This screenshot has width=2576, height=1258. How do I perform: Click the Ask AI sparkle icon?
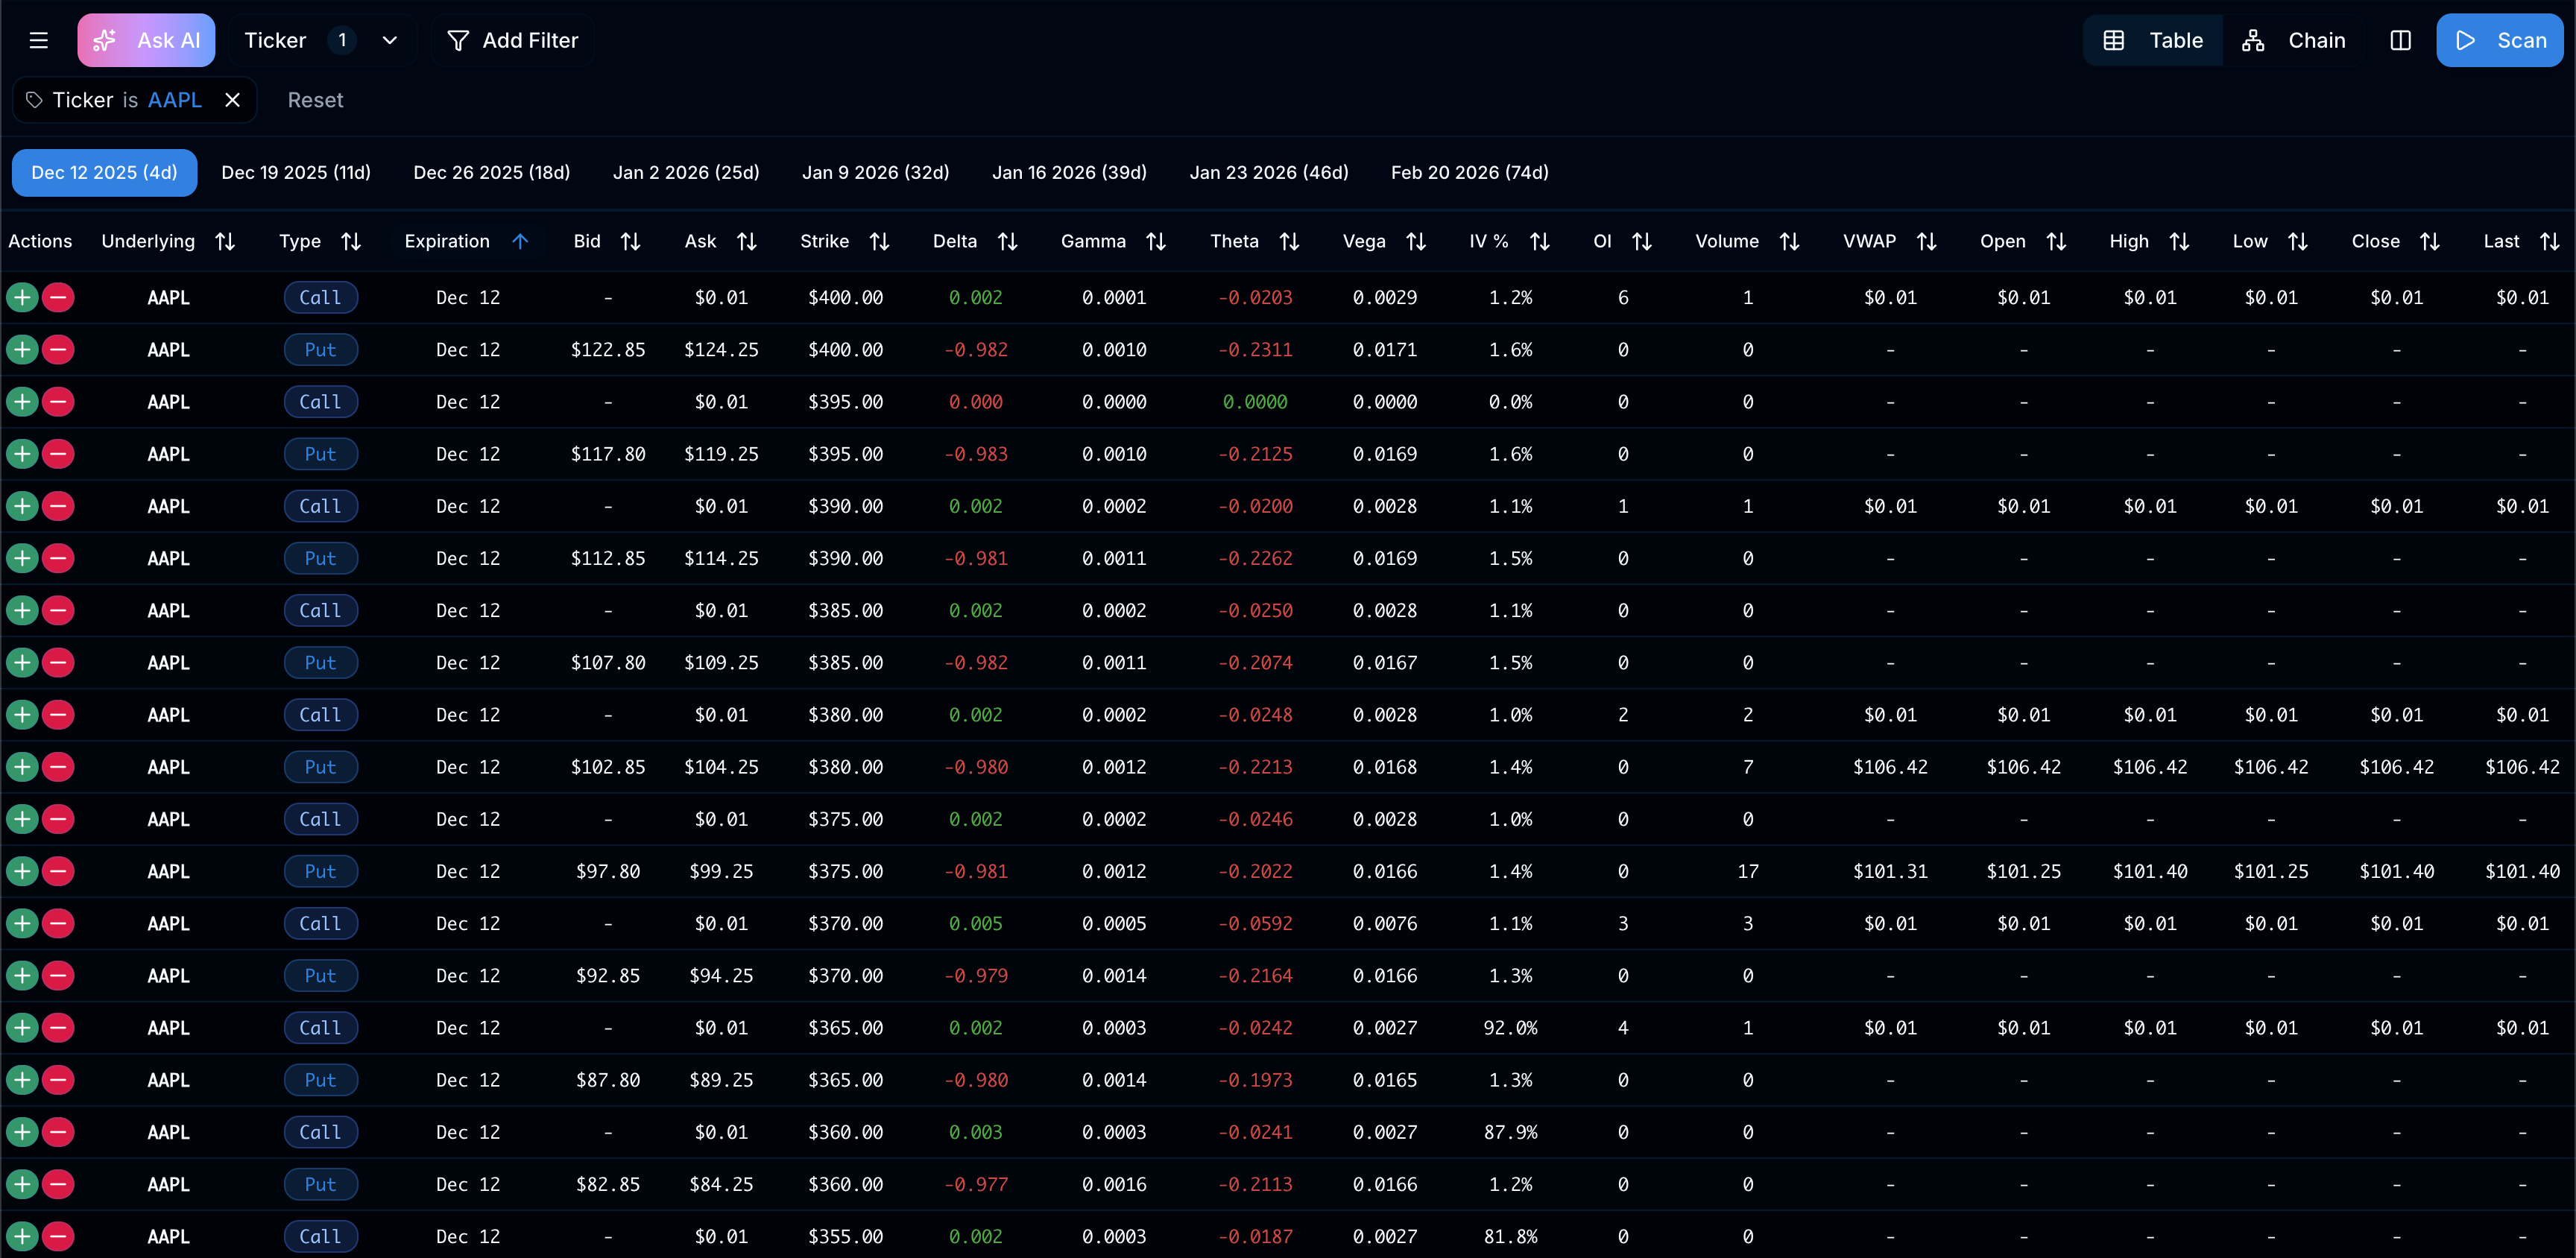(106, 40)
